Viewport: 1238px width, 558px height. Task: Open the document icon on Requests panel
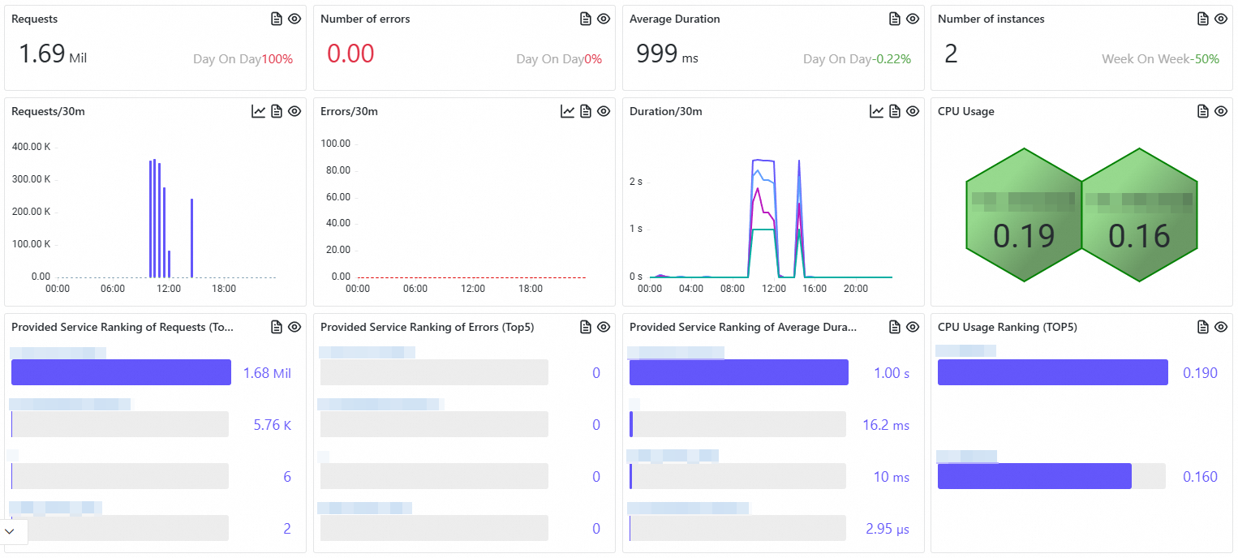pyautogui.click(x=277, y=19)
